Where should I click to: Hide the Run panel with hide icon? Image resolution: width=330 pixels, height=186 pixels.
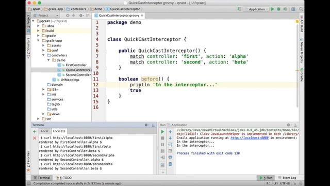tap(295, 125)
